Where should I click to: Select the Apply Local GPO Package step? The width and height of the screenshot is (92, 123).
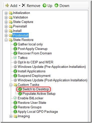[38, 112]
